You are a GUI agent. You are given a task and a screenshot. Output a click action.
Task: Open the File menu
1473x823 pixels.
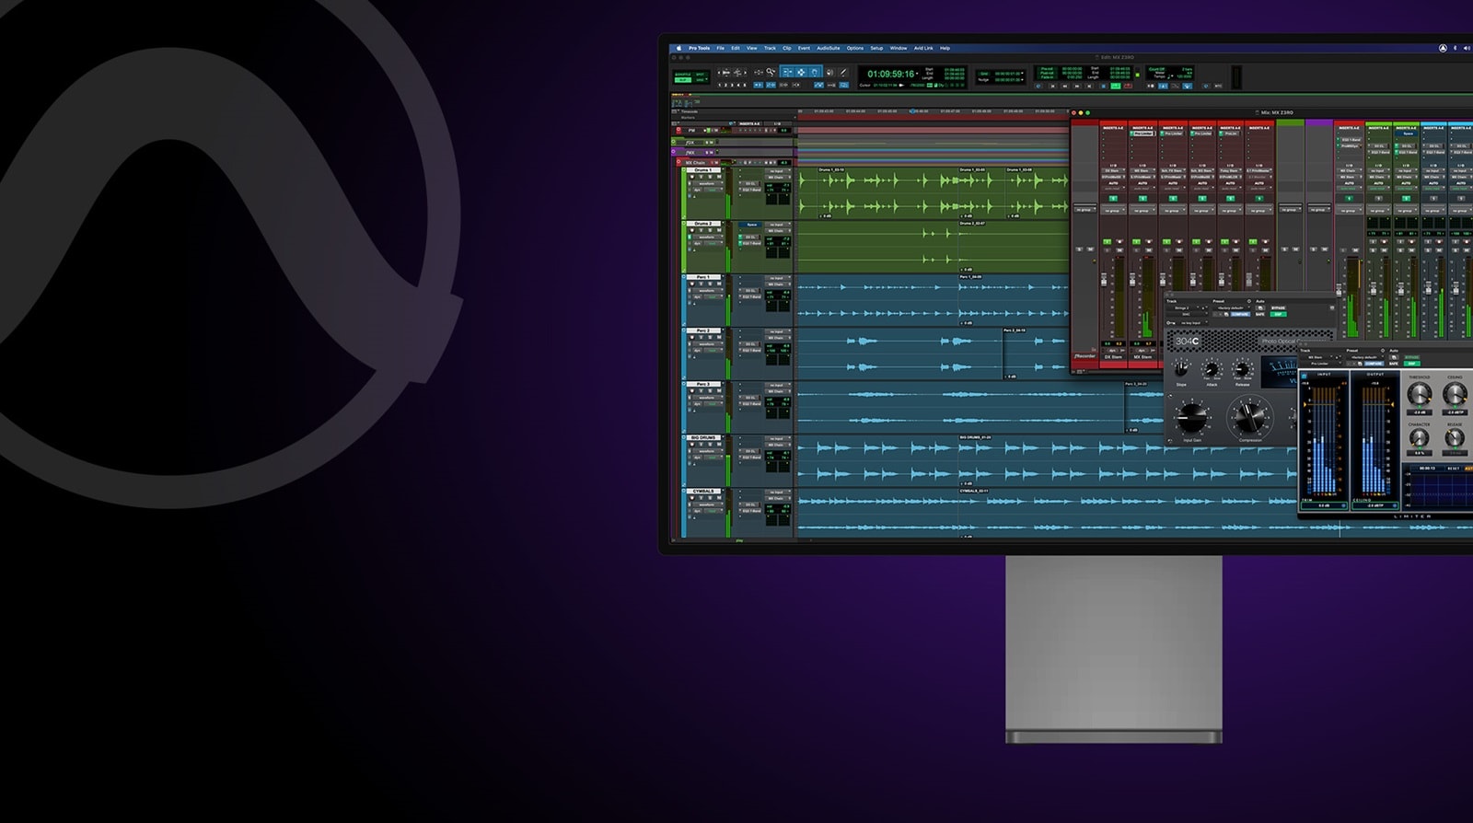coord(720,48)
